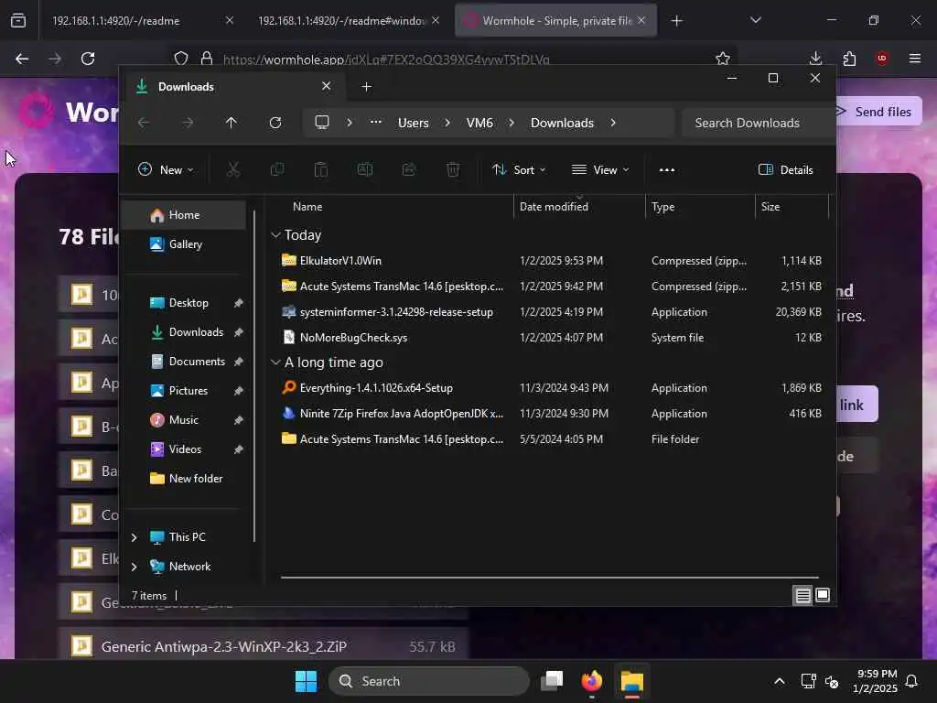This screenshot has width=937, height=703.
Task: Click the Rename toolbar icon in Explorer
Action: click(365, 169)
